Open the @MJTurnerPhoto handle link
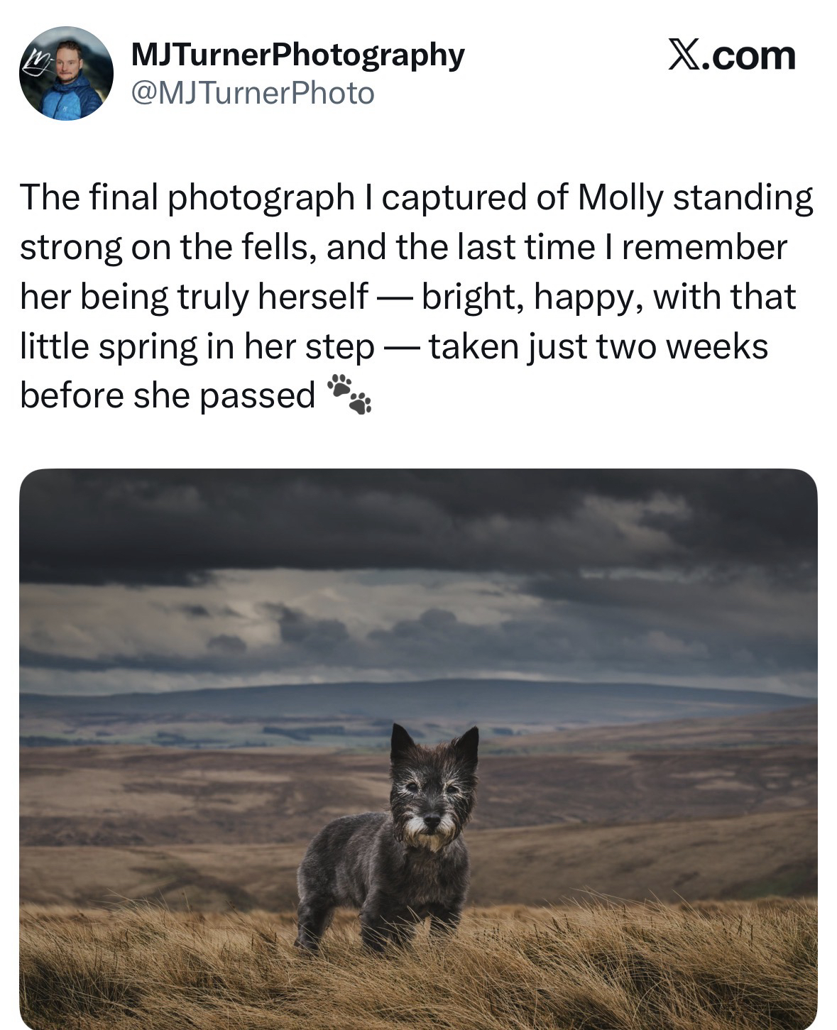This screenshot has width=837, height=1030. pyautogui.click(x=253, y=93)
